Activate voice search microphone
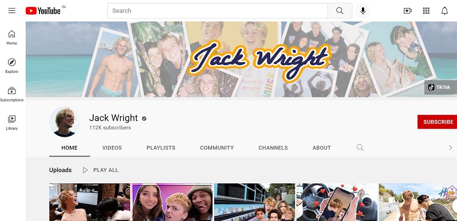457x221 pixels. point(363,11)
